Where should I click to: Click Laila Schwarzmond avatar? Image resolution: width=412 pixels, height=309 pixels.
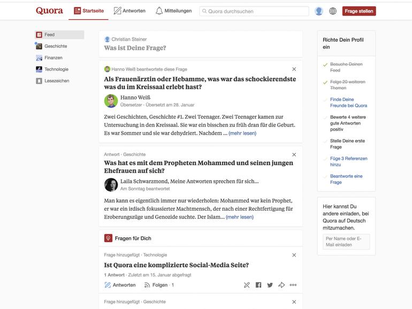point(111,185)
